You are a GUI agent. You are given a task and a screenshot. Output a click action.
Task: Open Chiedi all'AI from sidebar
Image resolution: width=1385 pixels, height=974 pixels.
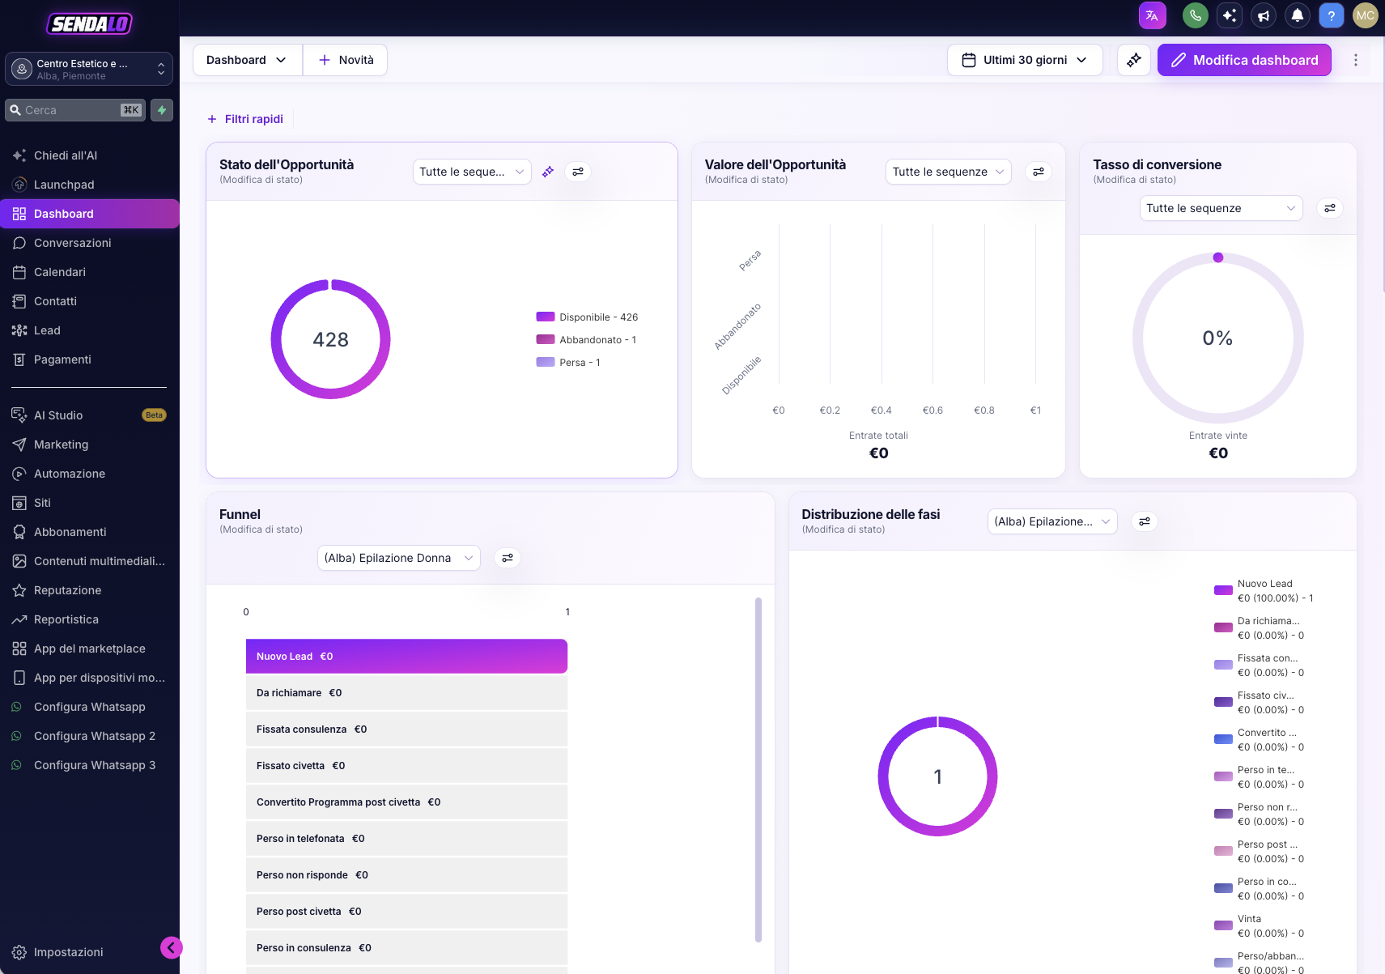point(90,155)
